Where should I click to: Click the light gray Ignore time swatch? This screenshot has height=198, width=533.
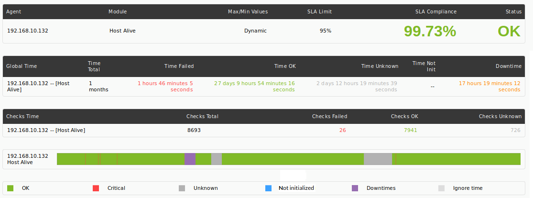pyautogui.click(x=441, y=188)
